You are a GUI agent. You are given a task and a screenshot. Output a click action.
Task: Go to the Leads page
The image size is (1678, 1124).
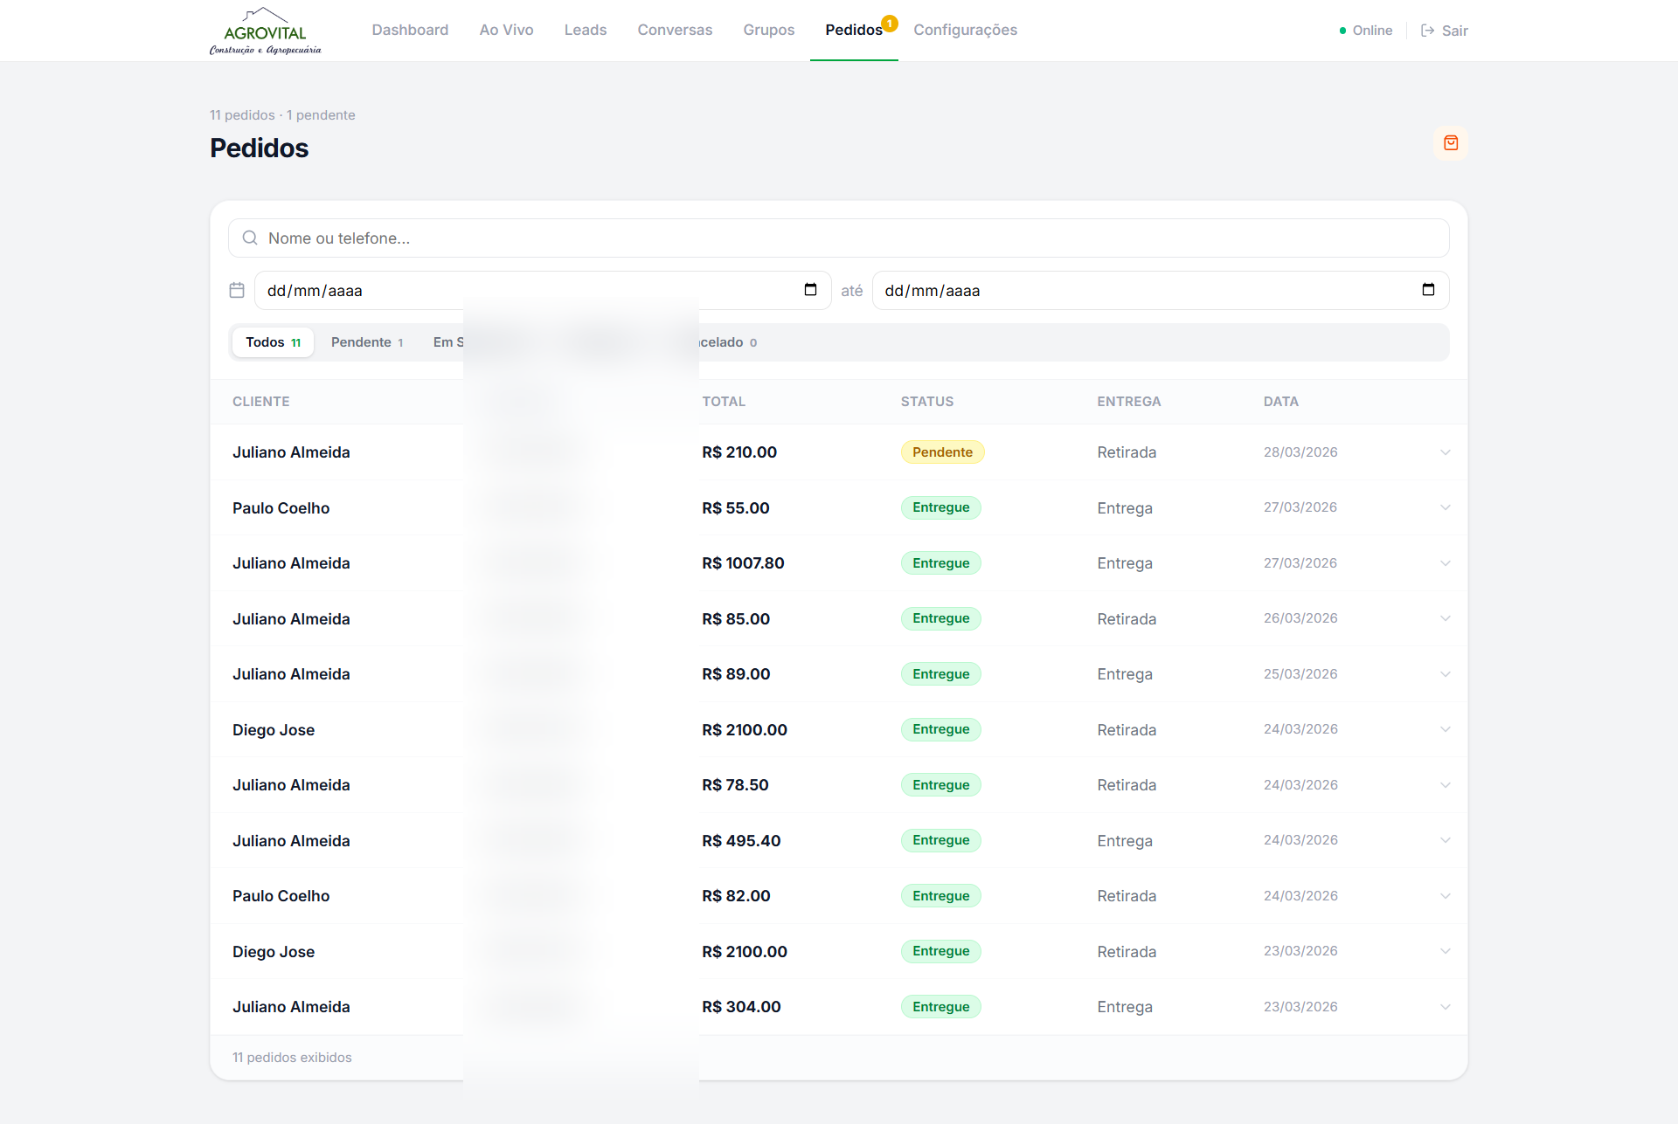tap(585, 30)
